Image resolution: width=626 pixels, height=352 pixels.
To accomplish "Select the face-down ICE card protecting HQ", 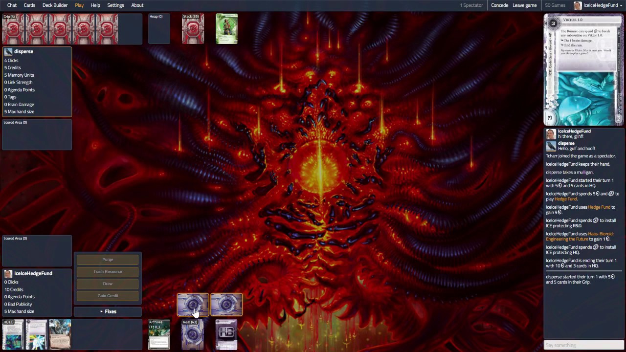I will click(x=226, y=305).
